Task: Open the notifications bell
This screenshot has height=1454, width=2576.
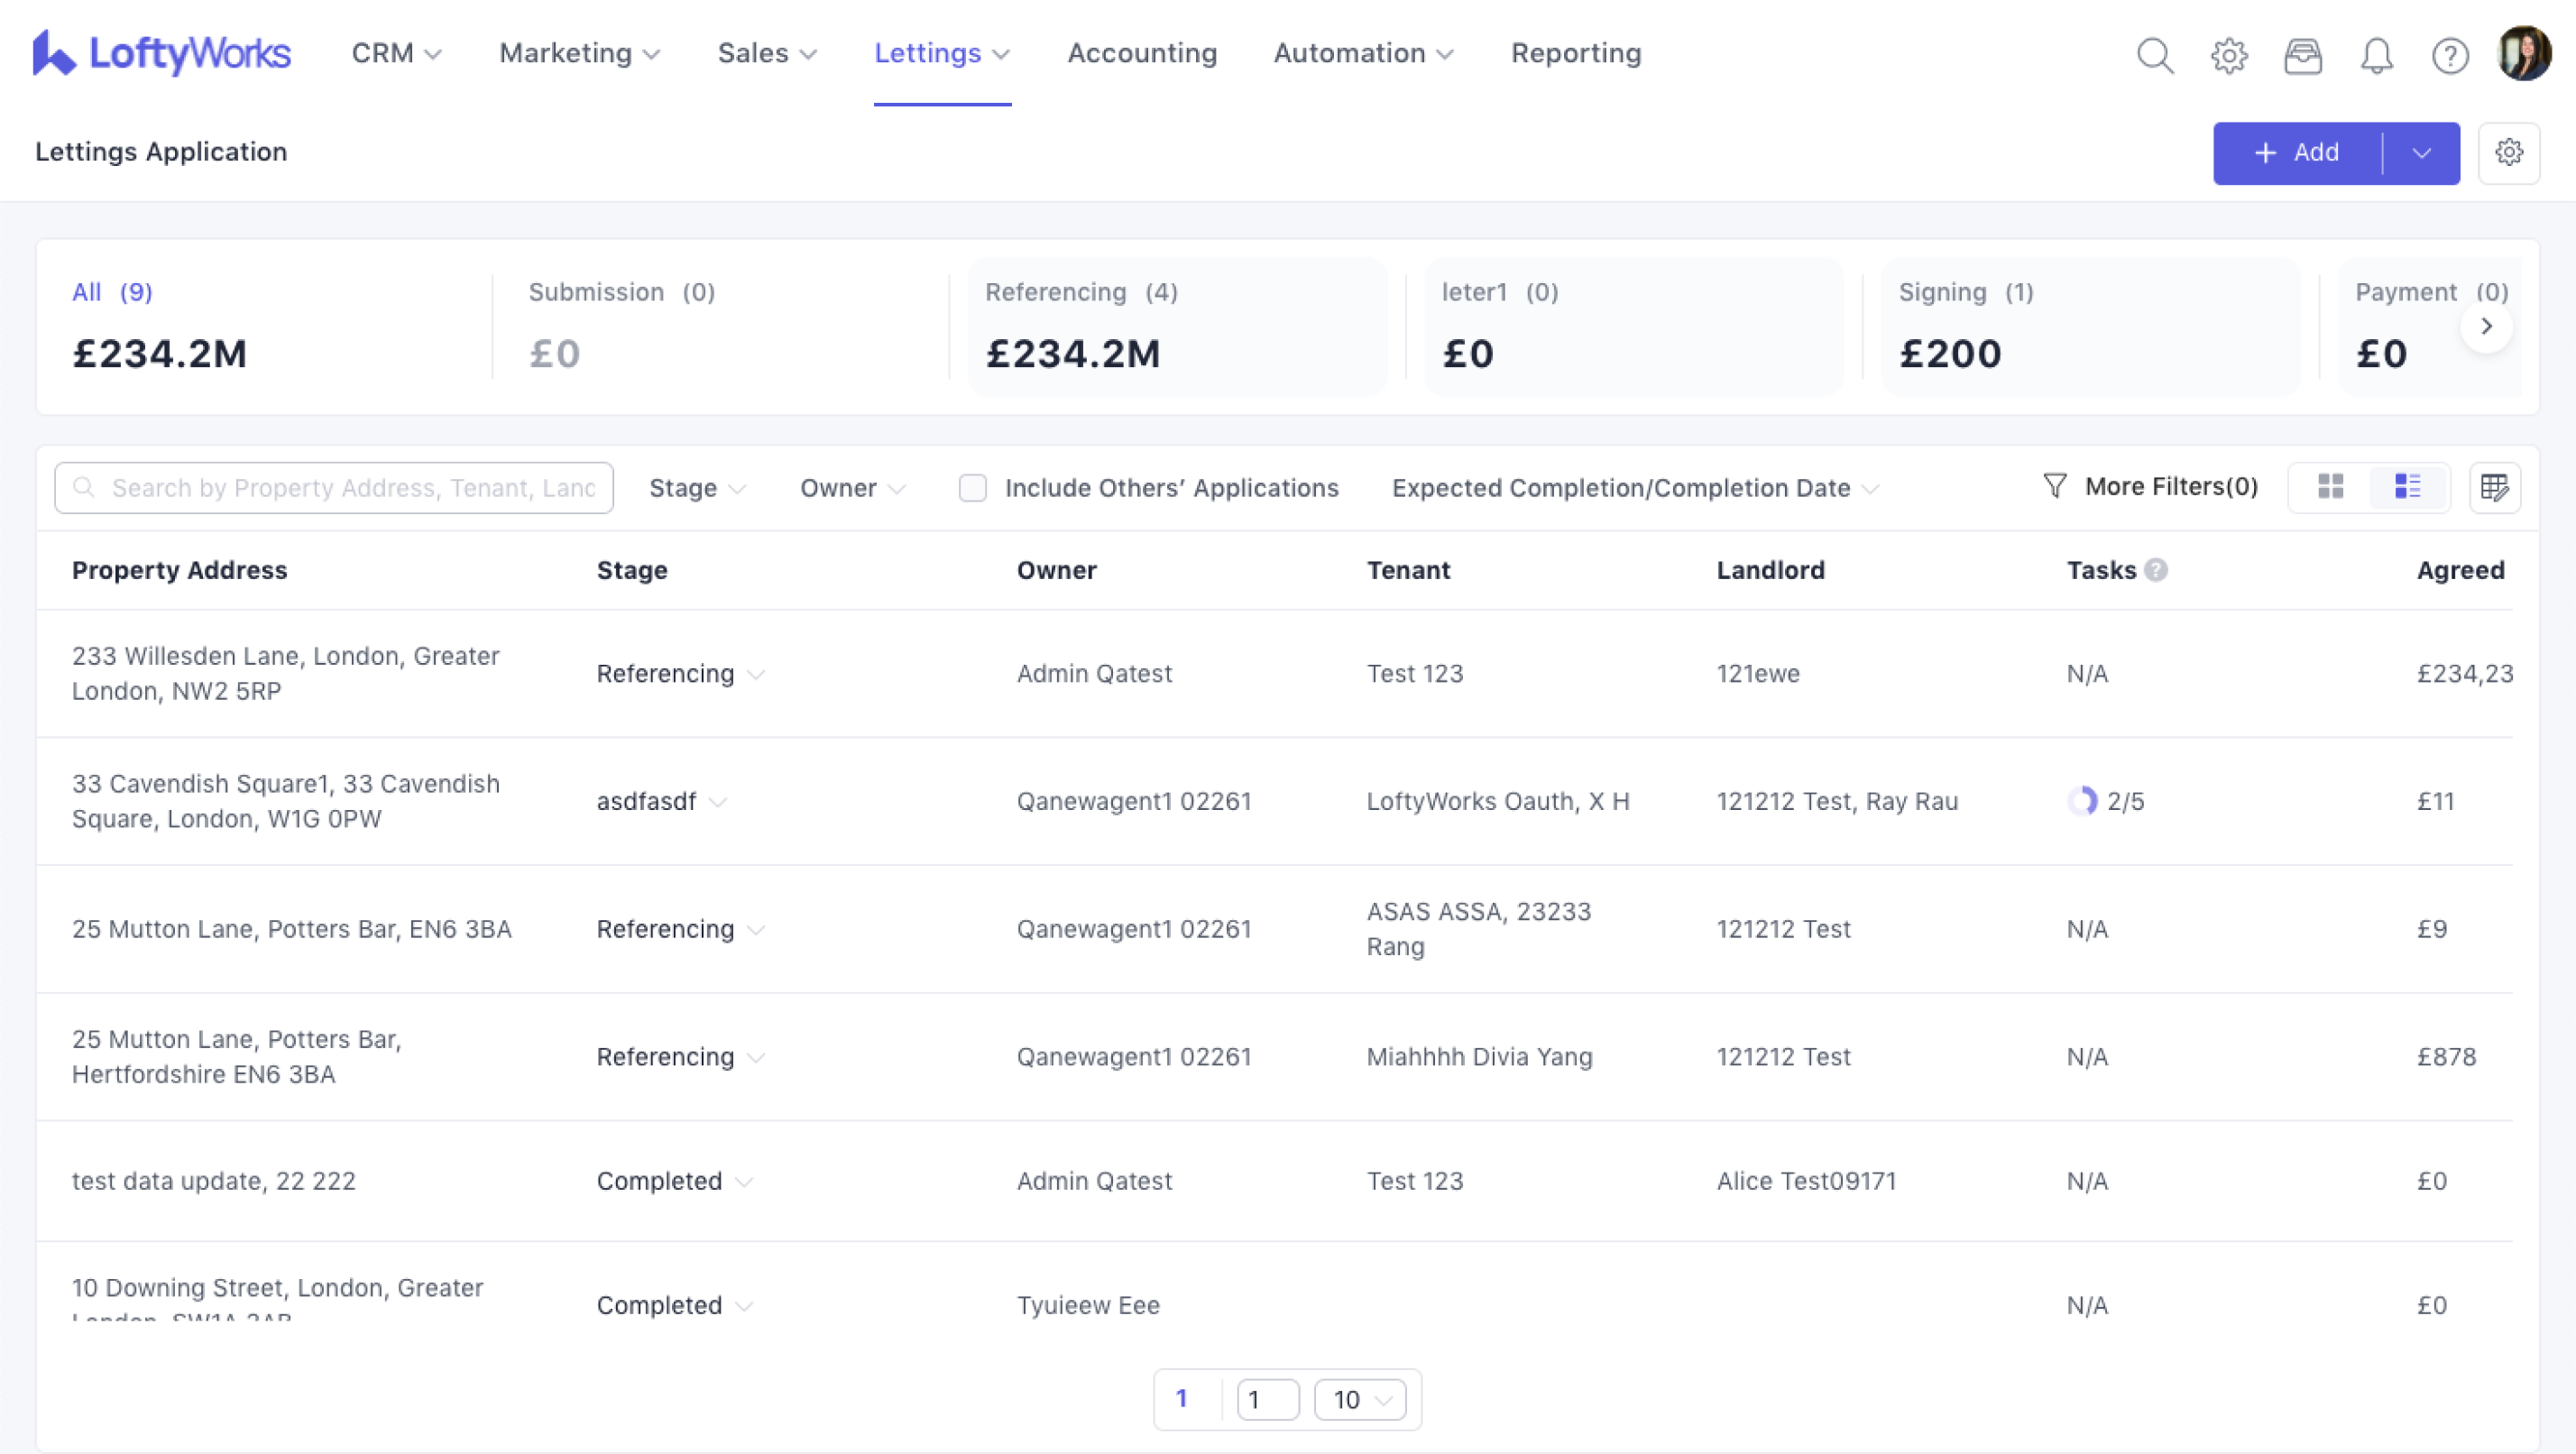Action: 2377,55
